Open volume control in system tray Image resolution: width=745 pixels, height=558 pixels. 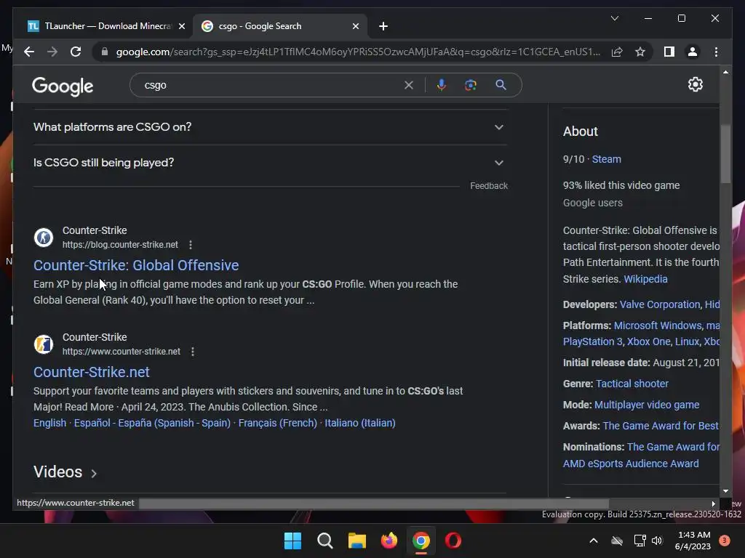point(657,541)
